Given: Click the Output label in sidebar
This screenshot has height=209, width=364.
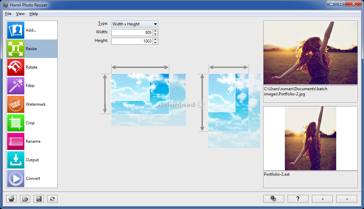Looking at the screenshot, I should pos(32,160).
